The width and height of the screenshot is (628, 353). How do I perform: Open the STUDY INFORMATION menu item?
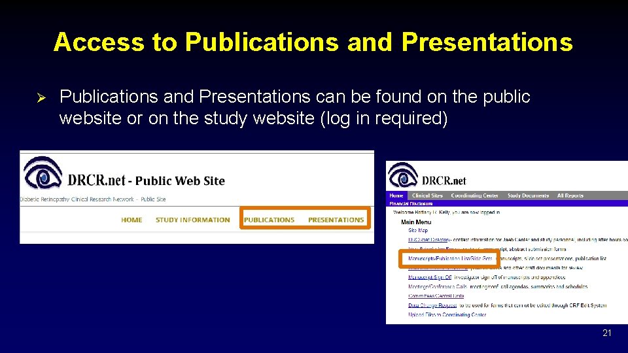point(192,220)
